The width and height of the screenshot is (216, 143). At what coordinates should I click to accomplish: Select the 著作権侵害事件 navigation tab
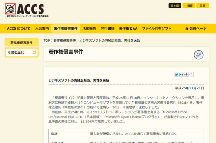pos(65,29)
